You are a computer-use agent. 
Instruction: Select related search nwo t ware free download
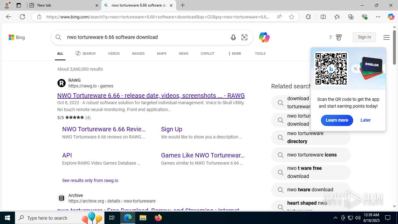[x=311, y=172]
